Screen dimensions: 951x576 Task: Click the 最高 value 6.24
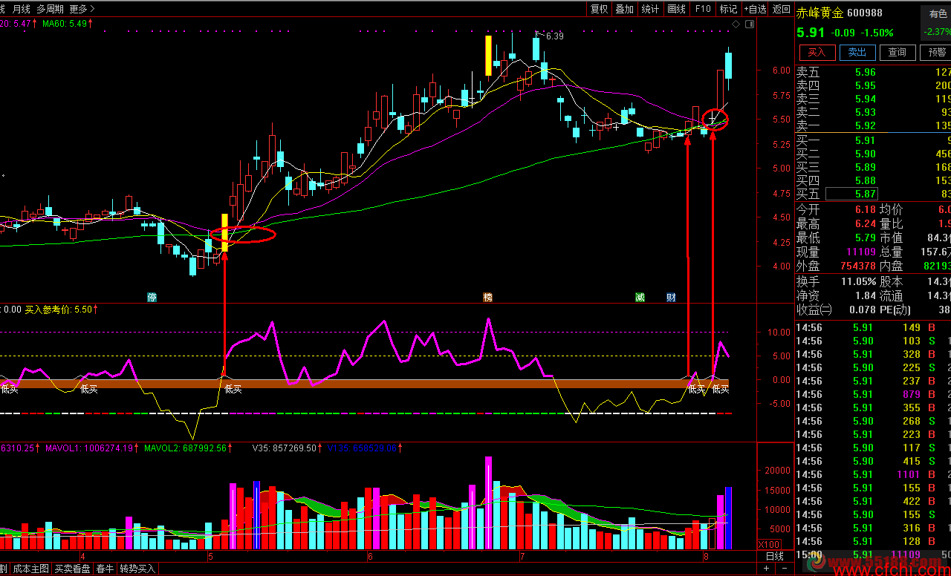865,223
